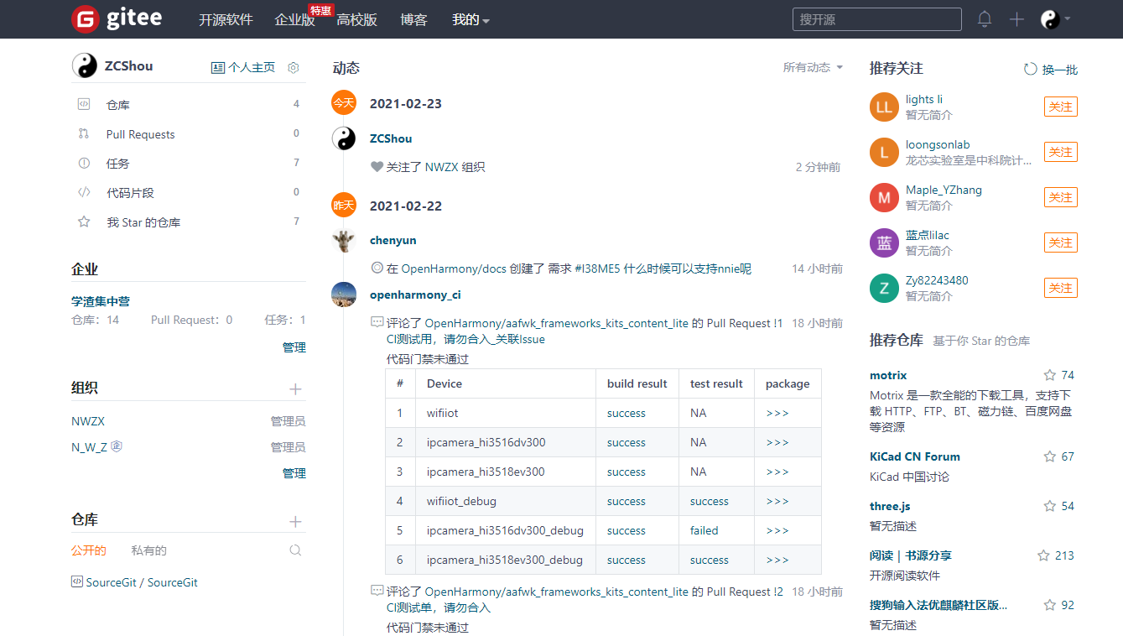Viewport: 1123px width, 636px height.
Task: Click the magnifier icon in the 仓库 section
Action: click(x=295, y=550)
